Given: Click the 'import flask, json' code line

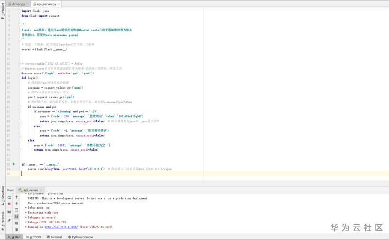Looking at the screenshot, I should (35, 11).
